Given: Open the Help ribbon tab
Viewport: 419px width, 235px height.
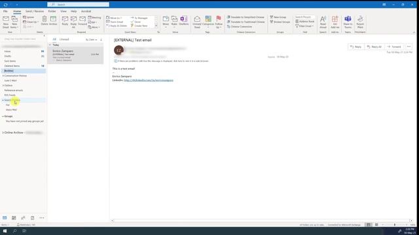Looking at the screenshot, I should pyautogui.click(x=73, y=11).
